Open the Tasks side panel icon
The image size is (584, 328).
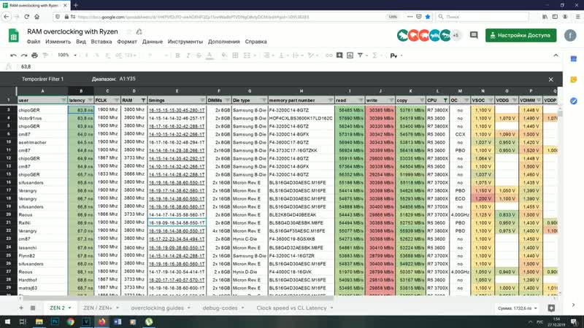[574, 101]
